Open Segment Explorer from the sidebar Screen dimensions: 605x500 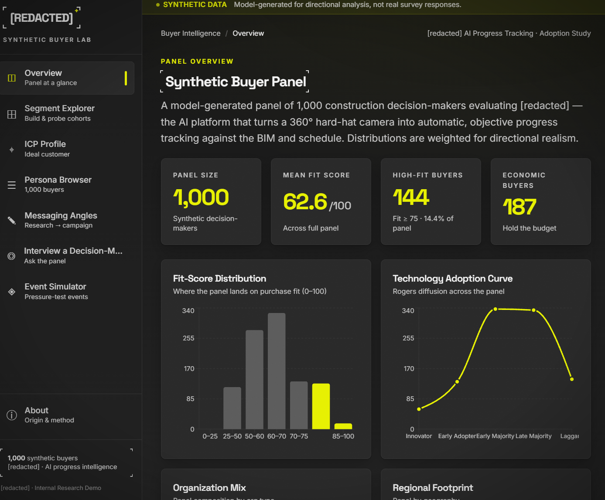pos(67,113)
